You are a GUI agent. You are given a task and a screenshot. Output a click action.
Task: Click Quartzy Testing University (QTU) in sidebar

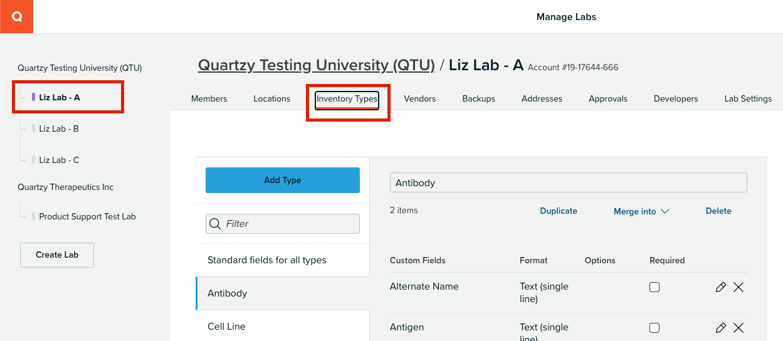80,68
